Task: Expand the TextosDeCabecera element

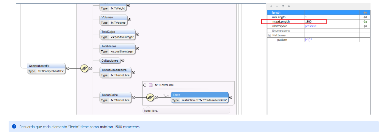Action: coord(134,72)
